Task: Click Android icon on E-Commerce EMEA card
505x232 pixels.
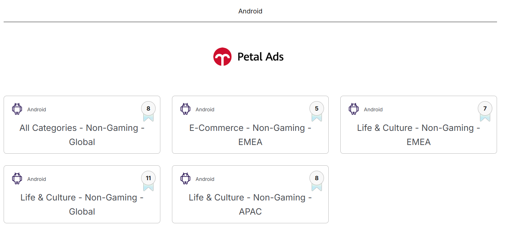Action: [x=185, y=109]
